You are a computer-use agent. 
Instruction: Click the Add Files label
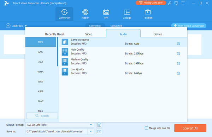(17, 26)
